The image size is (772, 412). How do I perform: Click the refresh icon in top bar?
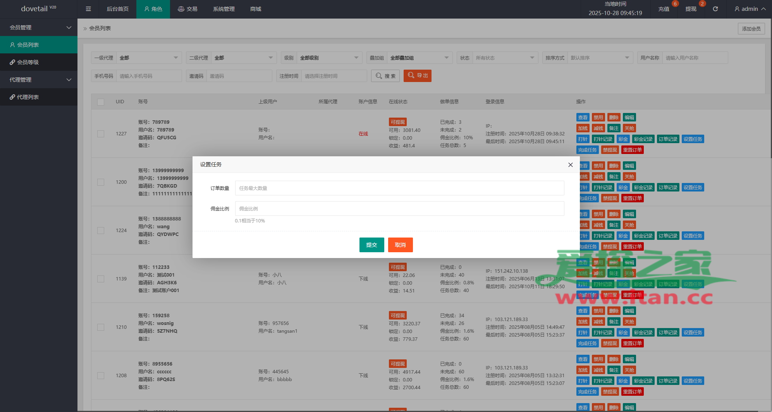pos(715,9)
